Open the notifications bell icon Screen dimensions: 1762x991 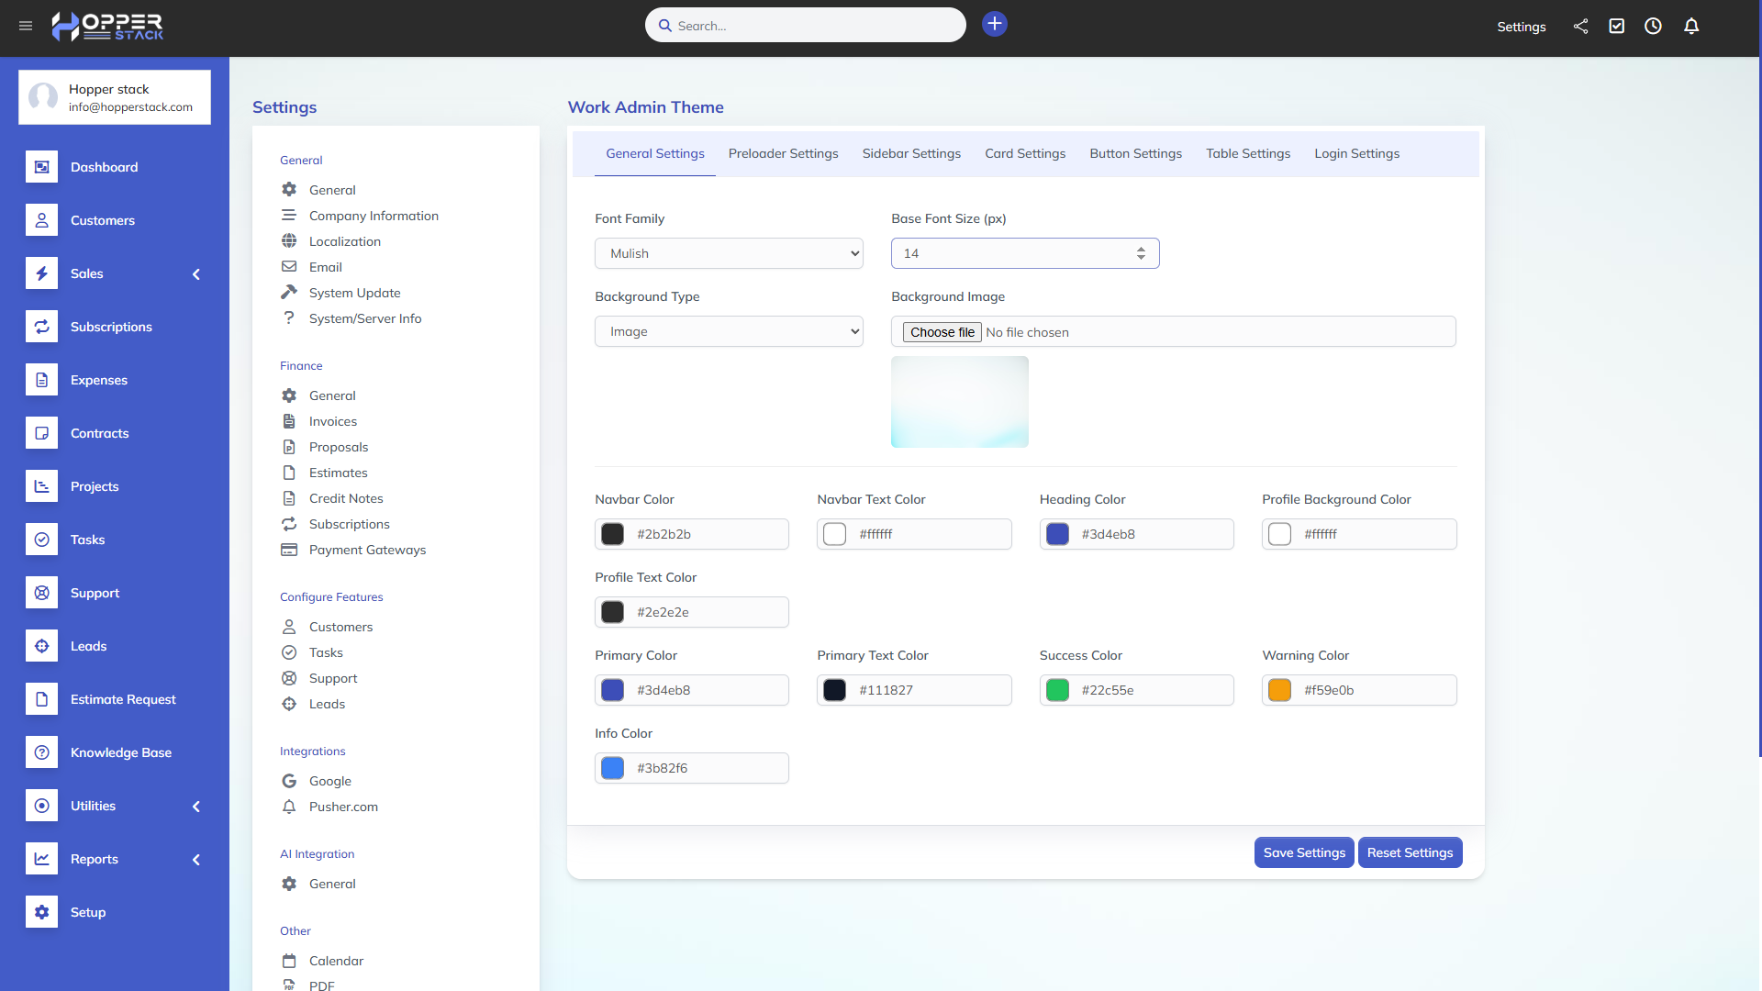pyautogui.click(x=1691, y=27)
